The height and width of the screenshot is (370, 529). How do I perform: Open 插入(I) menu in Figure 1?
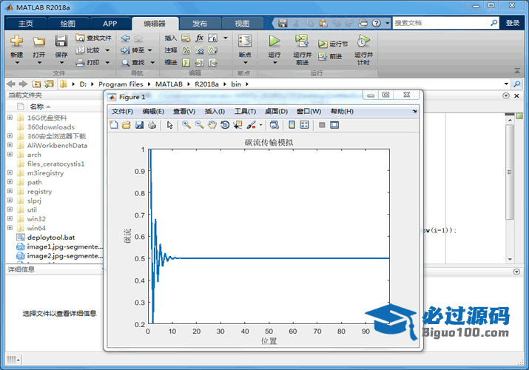[x=215, y=111]
